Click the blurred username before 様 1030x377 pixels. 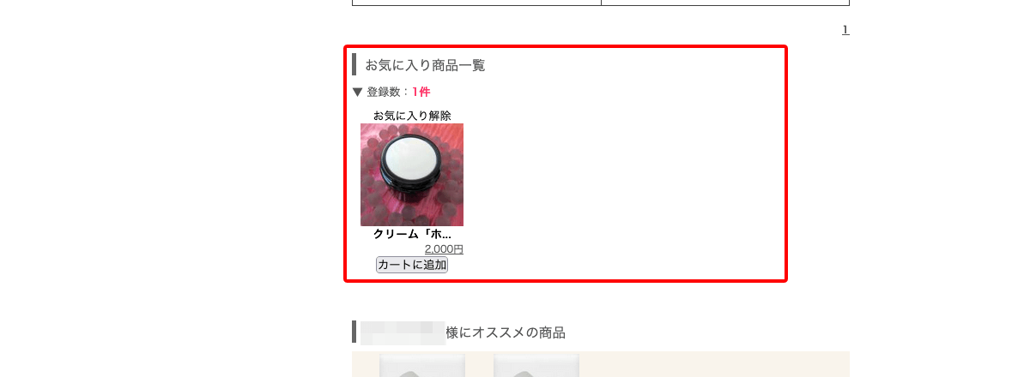(403, 332)
